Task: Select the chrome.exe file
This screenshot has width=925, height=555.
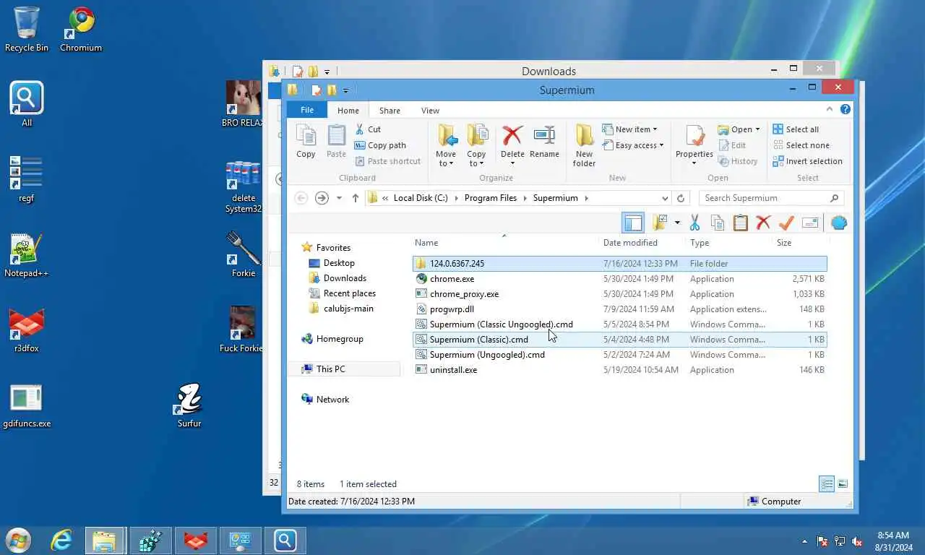Action: 620,279
